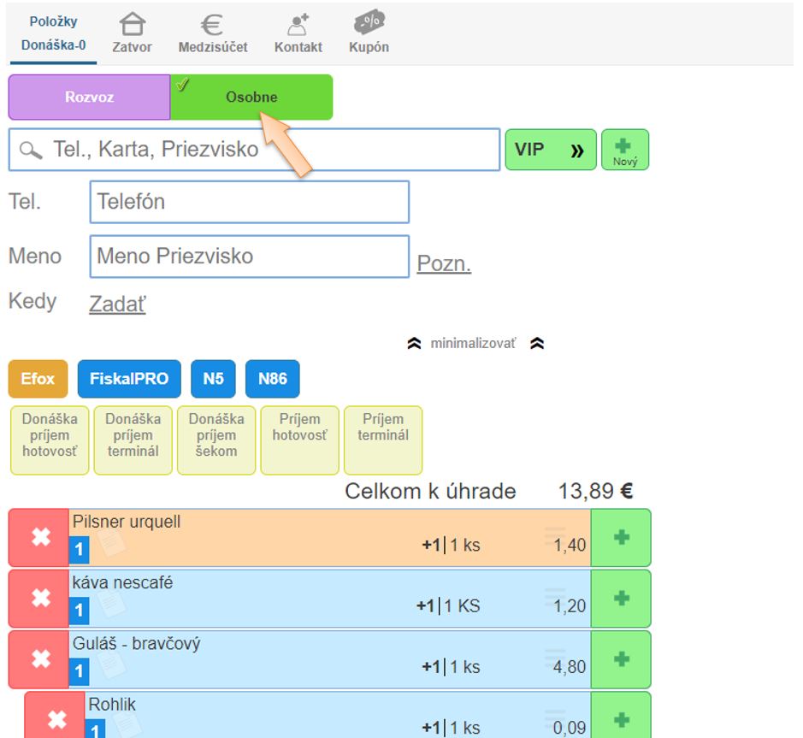Click the Medzisúčet euro icon

[212, 25]
